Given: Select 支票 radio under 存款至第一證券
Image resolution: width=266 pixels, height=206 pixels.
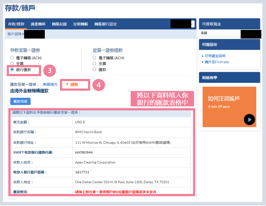Looking at the screenshot, I should tap(12, 64).
